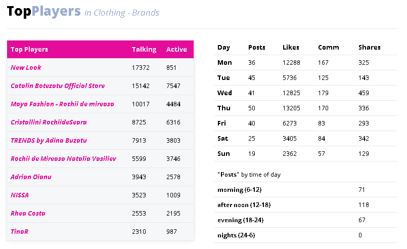407x249 pixels.
Task: Click the TopPlayers page title
Action: [x=43, y=12]
